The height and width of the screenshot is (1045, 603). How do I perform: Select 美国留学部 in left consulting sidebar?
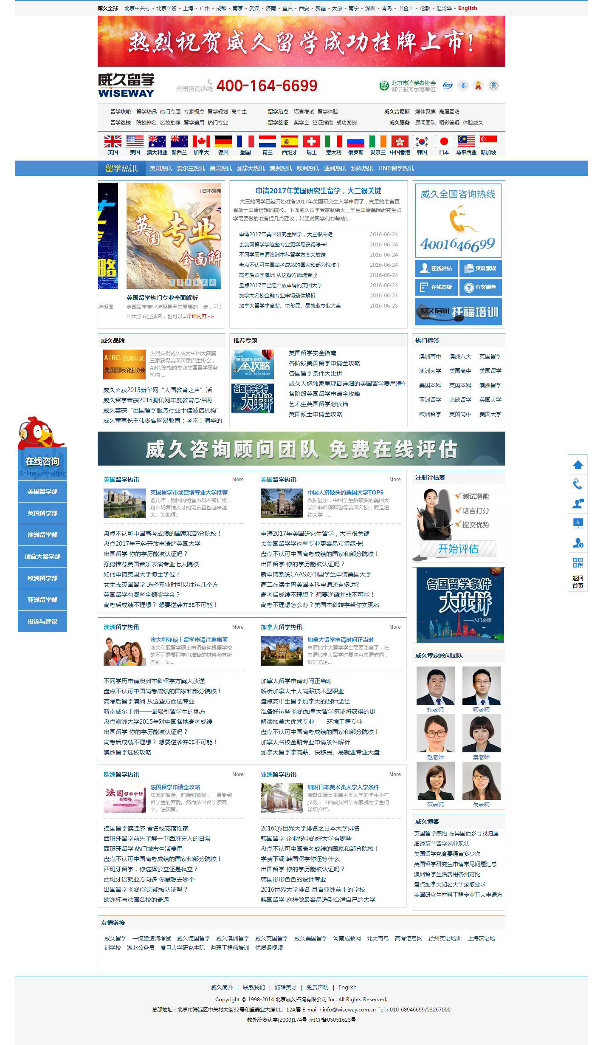click(42, 491)
